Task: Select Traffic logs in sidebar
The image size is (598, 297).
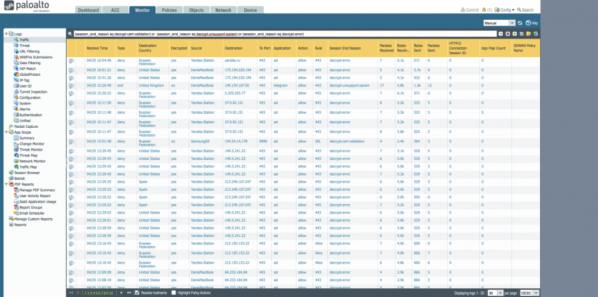Action: [25, 40]
